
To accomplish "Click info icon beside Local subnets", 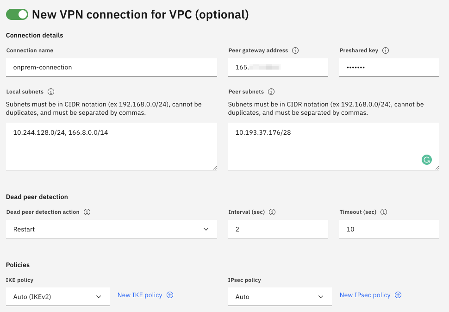I will 51,92.
